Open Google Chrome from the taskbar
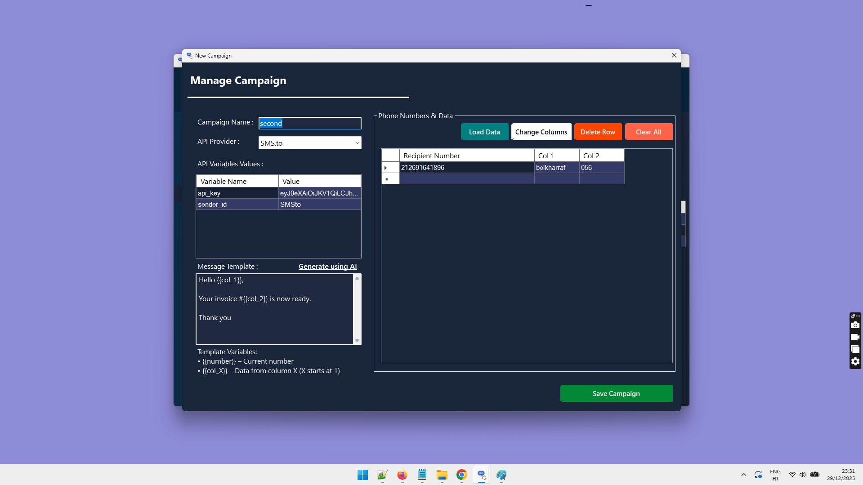 pyautogui.click(x=461, y=475)
